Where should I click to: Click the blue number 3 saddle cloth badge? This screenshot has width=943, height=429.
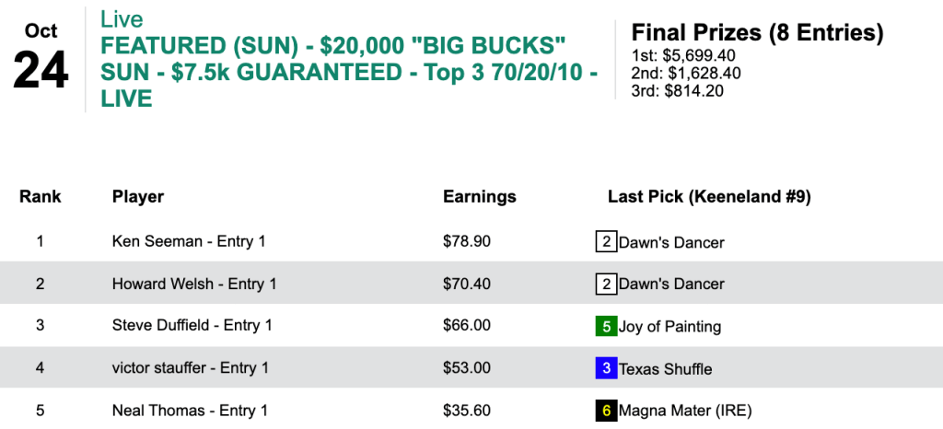pos(605,368)
